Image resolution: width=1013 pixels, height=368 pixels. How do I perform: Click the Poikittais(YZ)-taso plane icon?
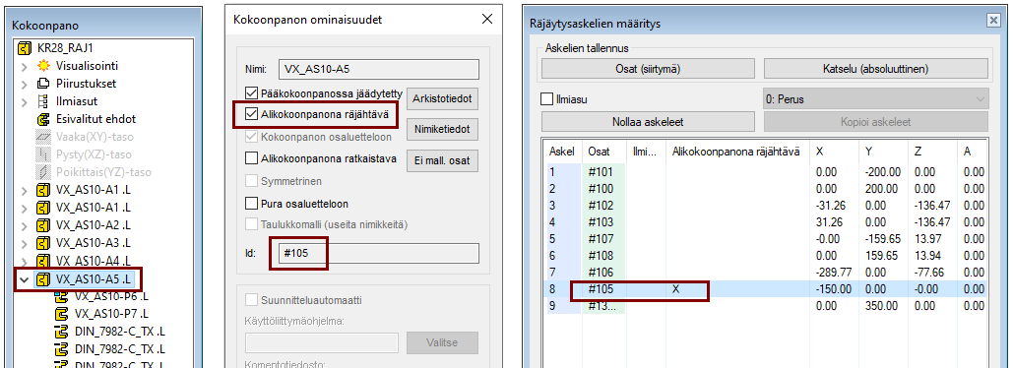coord(43,172)
